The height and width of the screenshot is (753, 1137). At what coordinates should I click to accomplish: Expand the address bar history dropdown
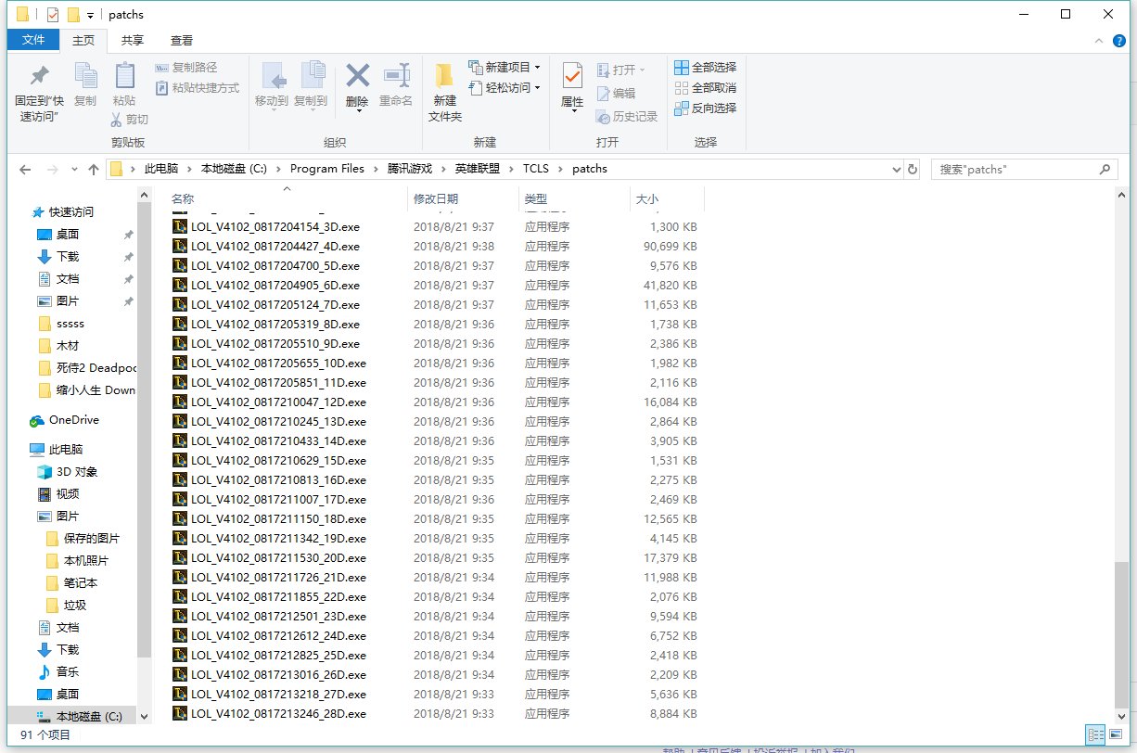coord(896,170)
